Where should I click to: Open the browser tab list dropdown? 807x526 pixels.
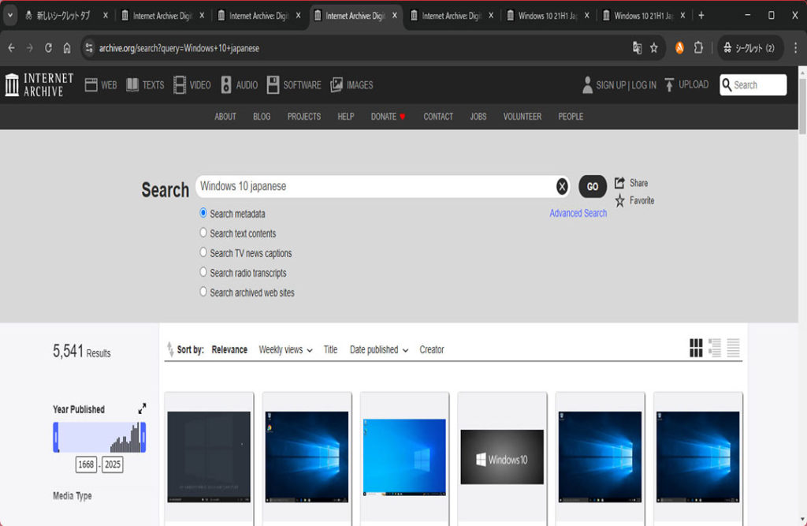[x=11, y=15]
